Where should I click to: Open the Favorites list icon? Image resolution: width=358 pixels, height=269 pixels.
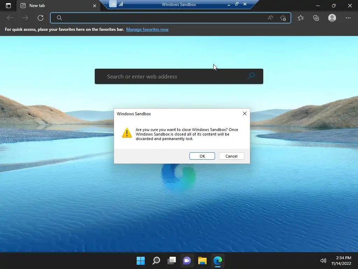pos(301,18)
